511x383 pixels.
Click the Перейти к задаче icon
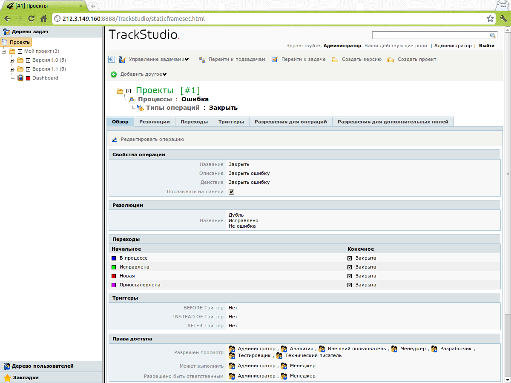[275, 60]
